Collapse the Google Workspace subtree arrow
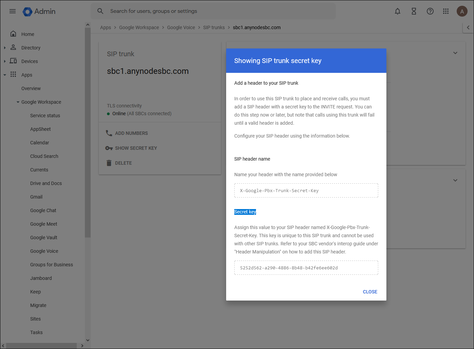This screenshot has height=349, width=474. click(18, 102)
